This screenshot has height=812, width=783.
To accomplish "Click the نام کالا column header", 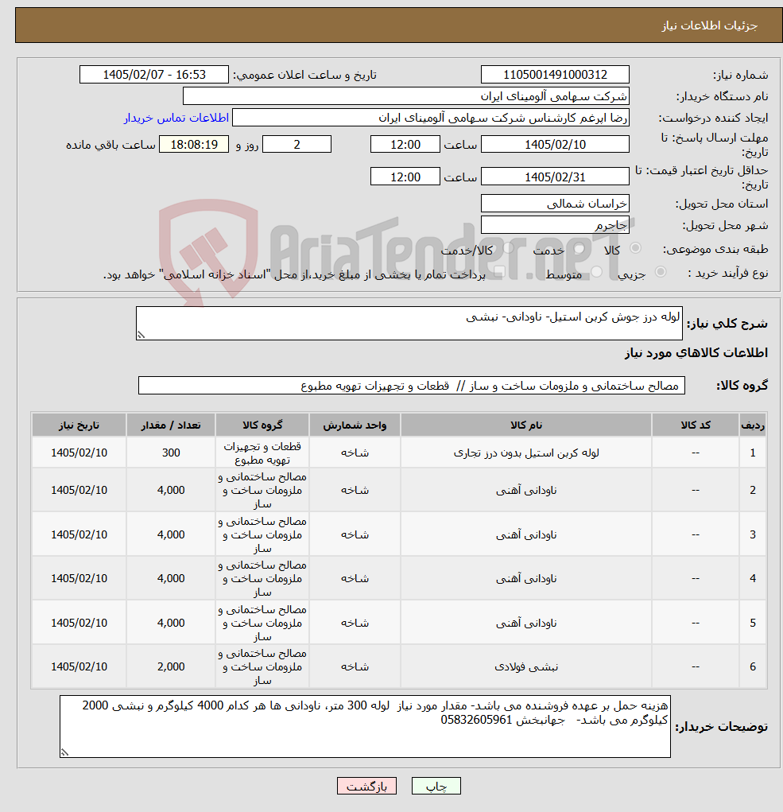I will [525, 425].
